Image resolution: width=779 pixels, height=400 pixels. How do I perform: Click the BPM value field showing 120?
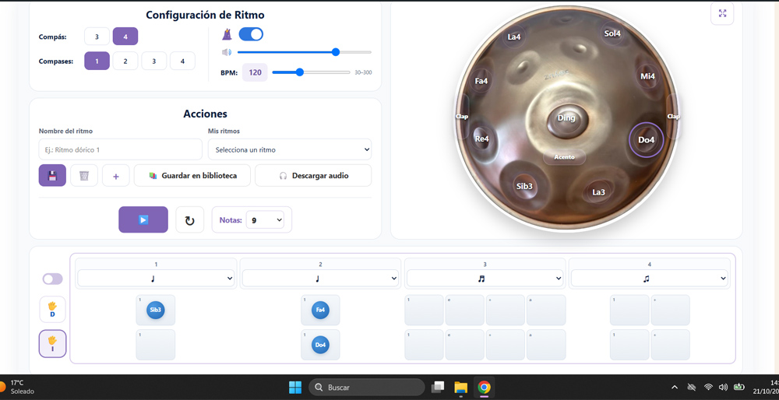coord(255,72)
